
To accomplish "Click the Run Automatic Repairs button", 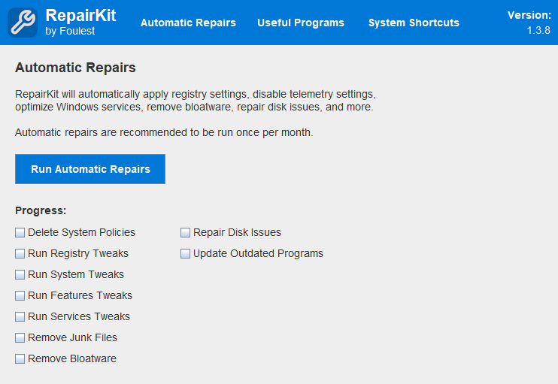I will point(90,169).
